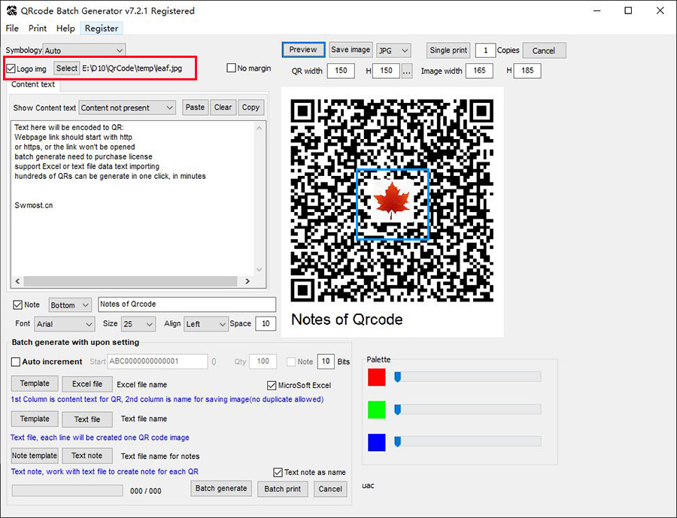Click the Batch print button

click(x=283, y=489)
